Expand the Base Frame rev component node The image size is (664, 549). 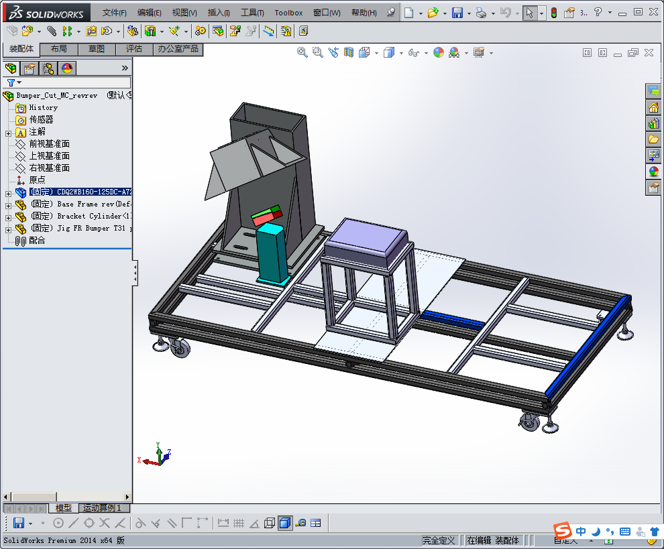tap(8, 205)
